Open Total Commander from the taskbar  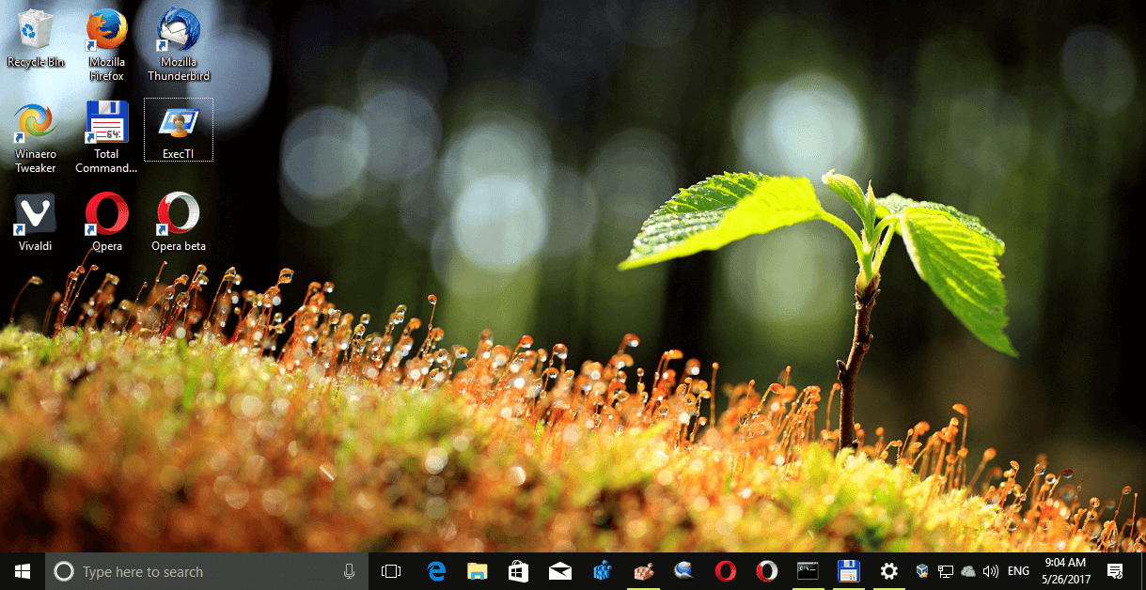[848, 570]
